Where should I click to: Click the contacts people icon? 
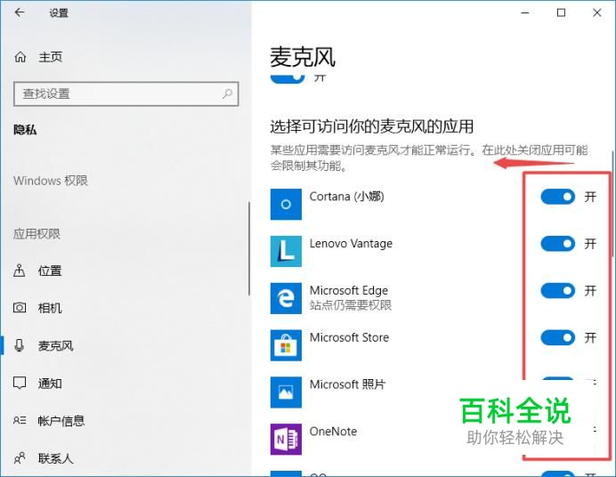click(x=20, y=457)
